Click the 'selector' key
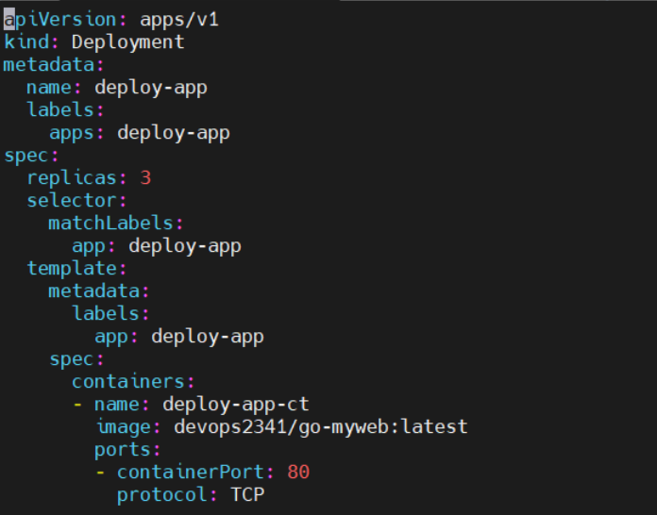The image size is (657, 515). [71, 201]
